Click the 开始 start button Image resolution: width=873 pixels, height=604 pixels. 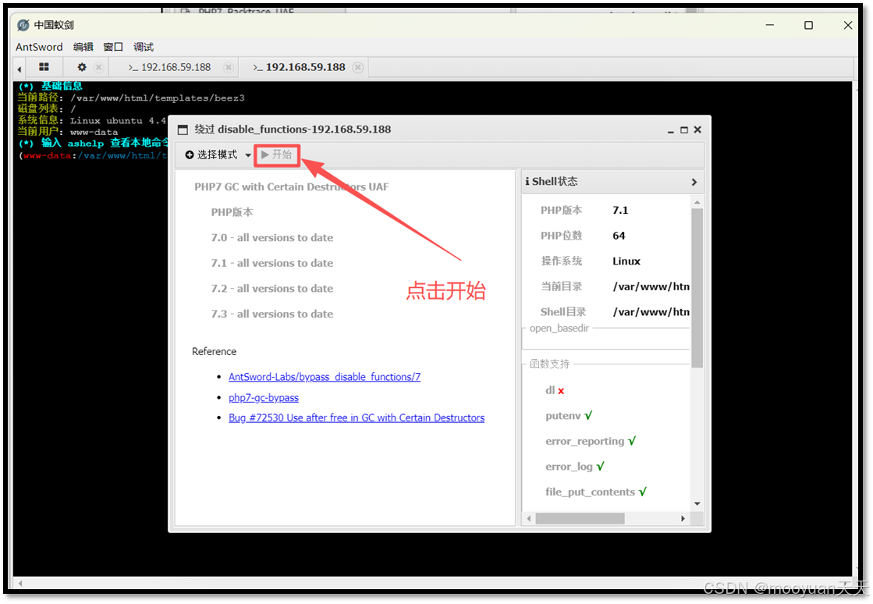(x=277, y=155)
